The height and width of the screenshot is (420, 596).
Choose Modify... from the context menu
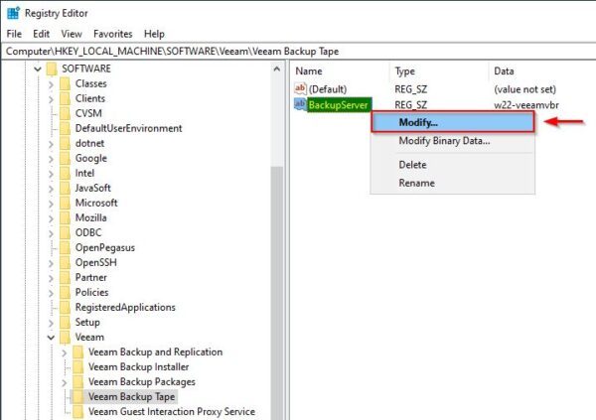[453, 122]
